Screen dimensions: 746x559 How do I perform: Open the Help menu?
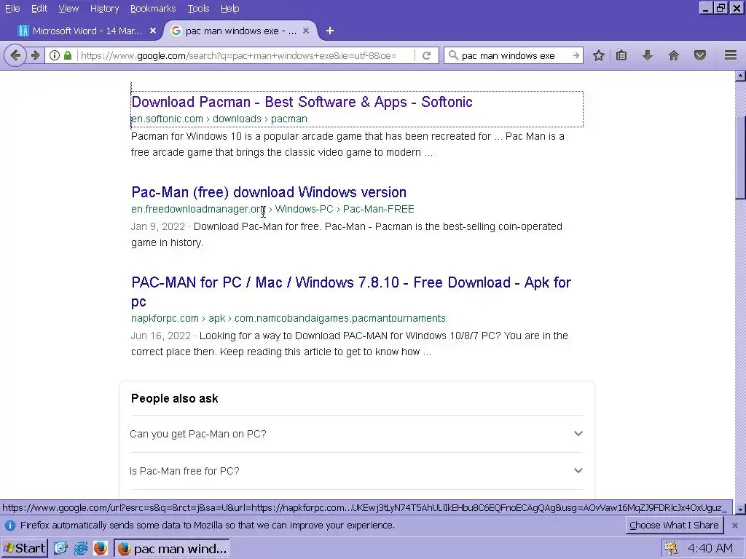[x=229, y=9]
